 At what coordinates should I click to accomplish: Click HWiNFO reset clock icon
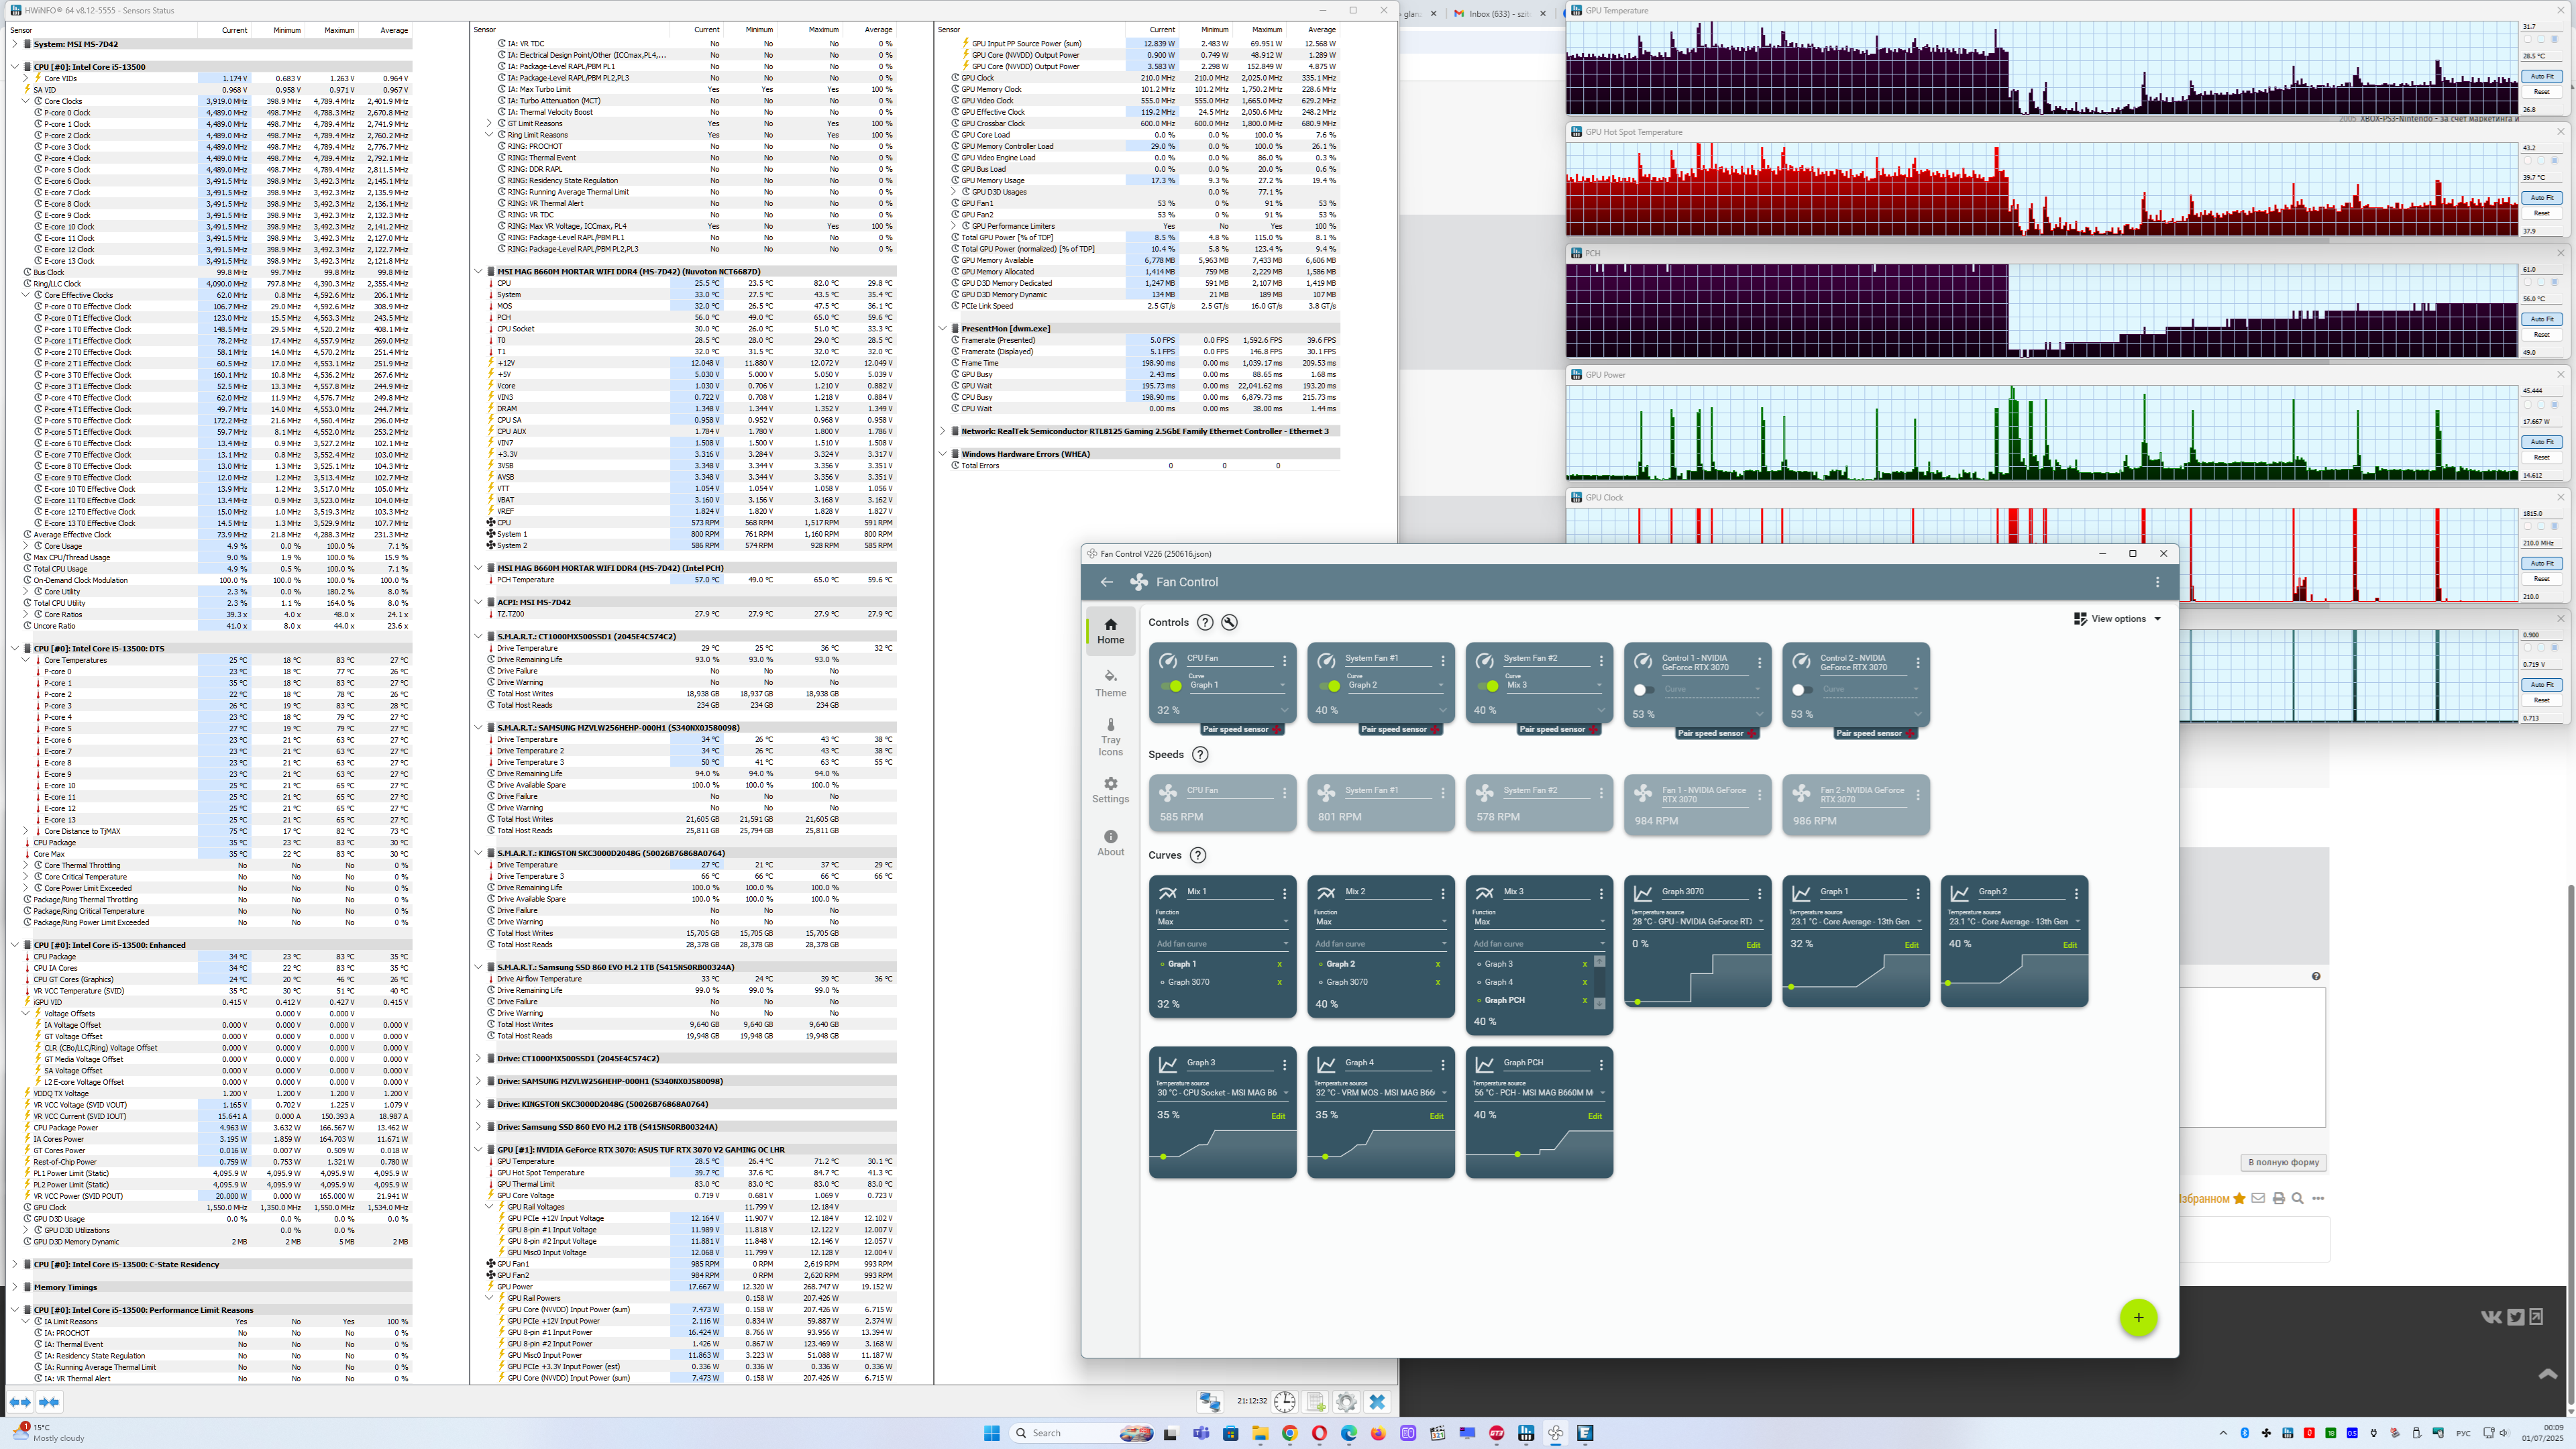click(x=1285, y=1402)
